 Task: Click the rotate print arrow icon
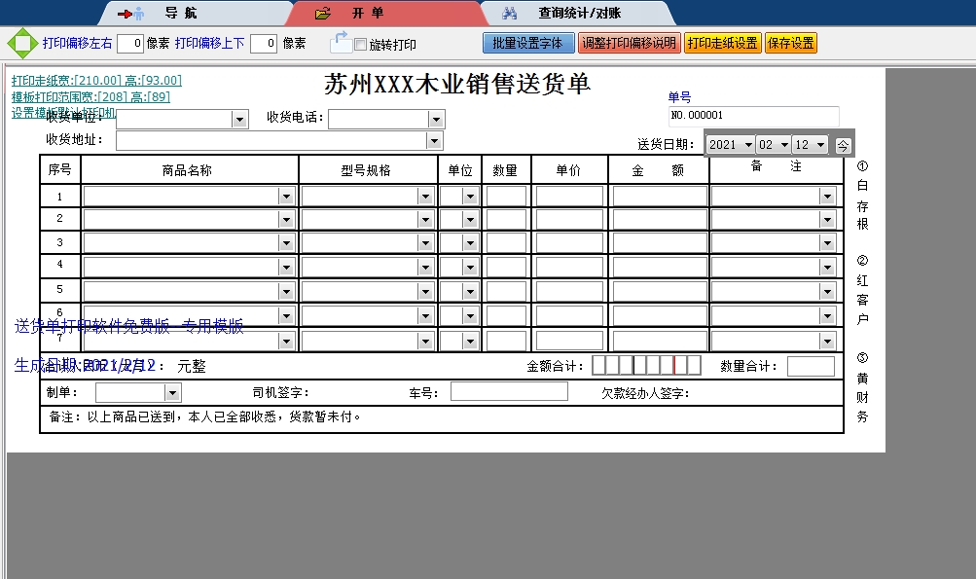click(340, 42)
